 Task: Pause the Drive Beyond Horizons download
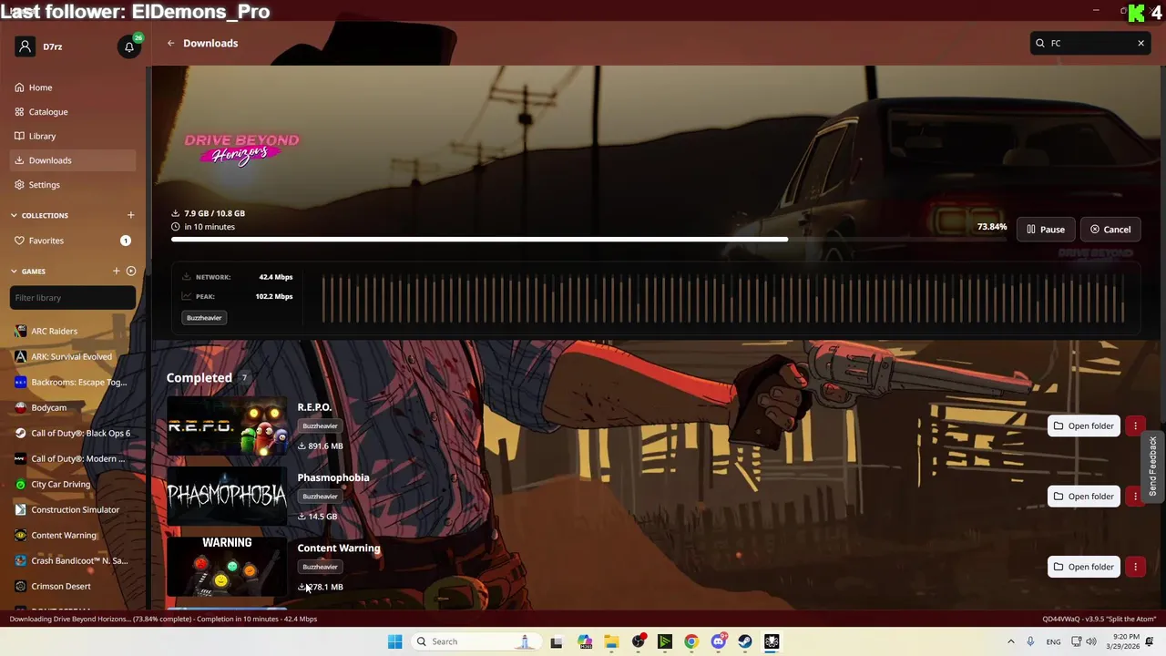click(x=1046, y=230)
